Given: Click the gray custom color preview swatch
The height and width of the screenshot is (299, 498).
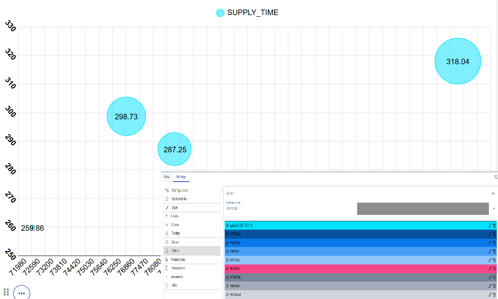Looking at the screenshot, I should pos(423,209).
